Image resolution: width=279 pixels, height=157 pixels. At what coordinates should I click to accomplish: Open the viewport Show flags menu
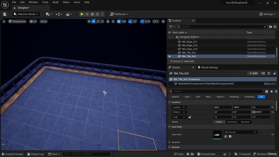click(44, 21)
